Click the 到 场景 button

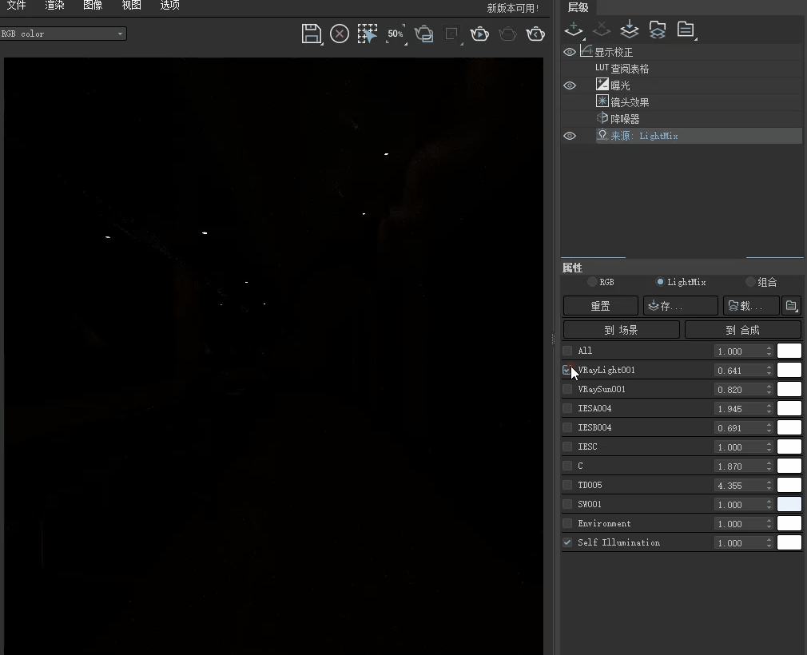tap(621, 330)
